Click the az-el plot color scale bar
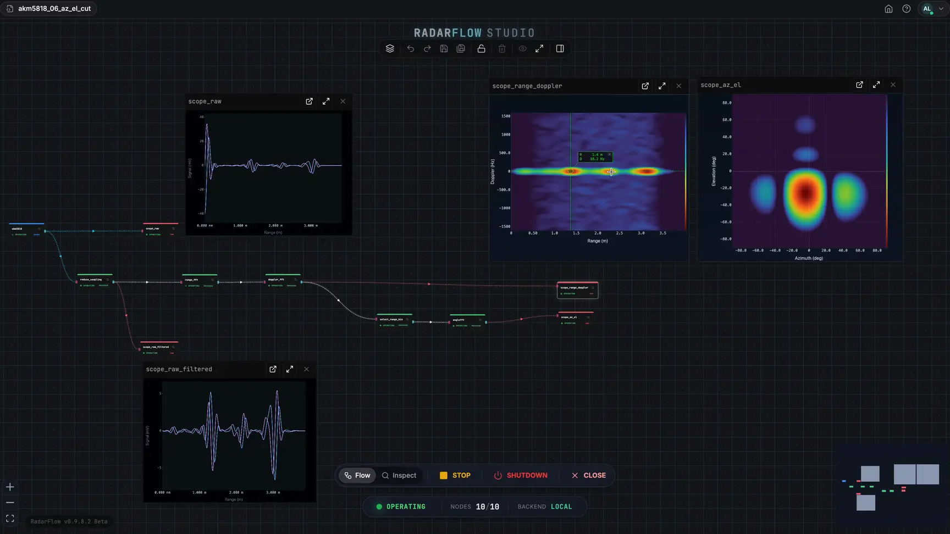Viewport: 950px width, 534px height. click(887, 171)
